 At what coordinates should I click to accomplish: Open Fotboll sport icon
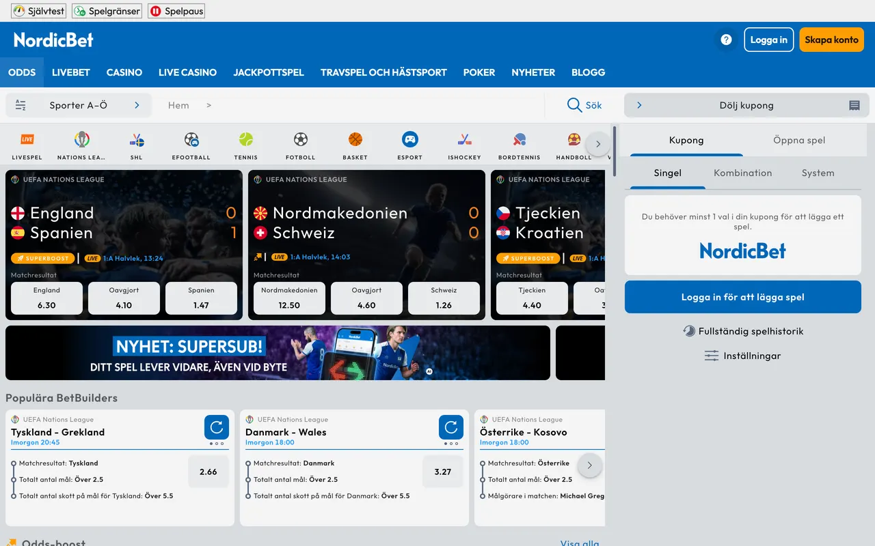point(301,146)
